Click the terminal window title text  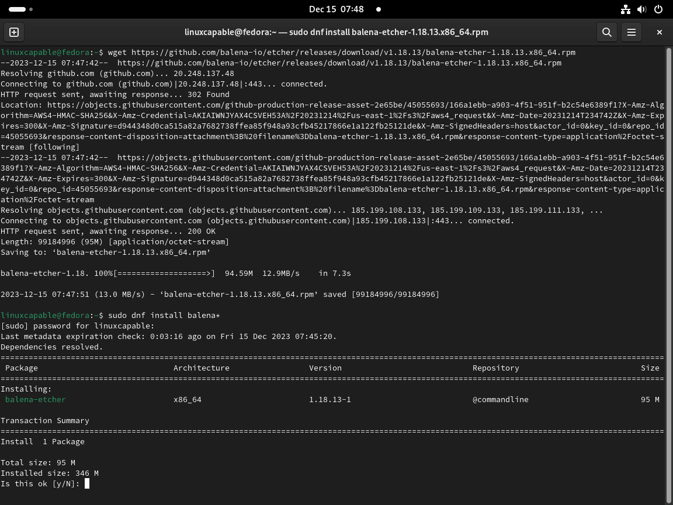(x=336, y=32)
